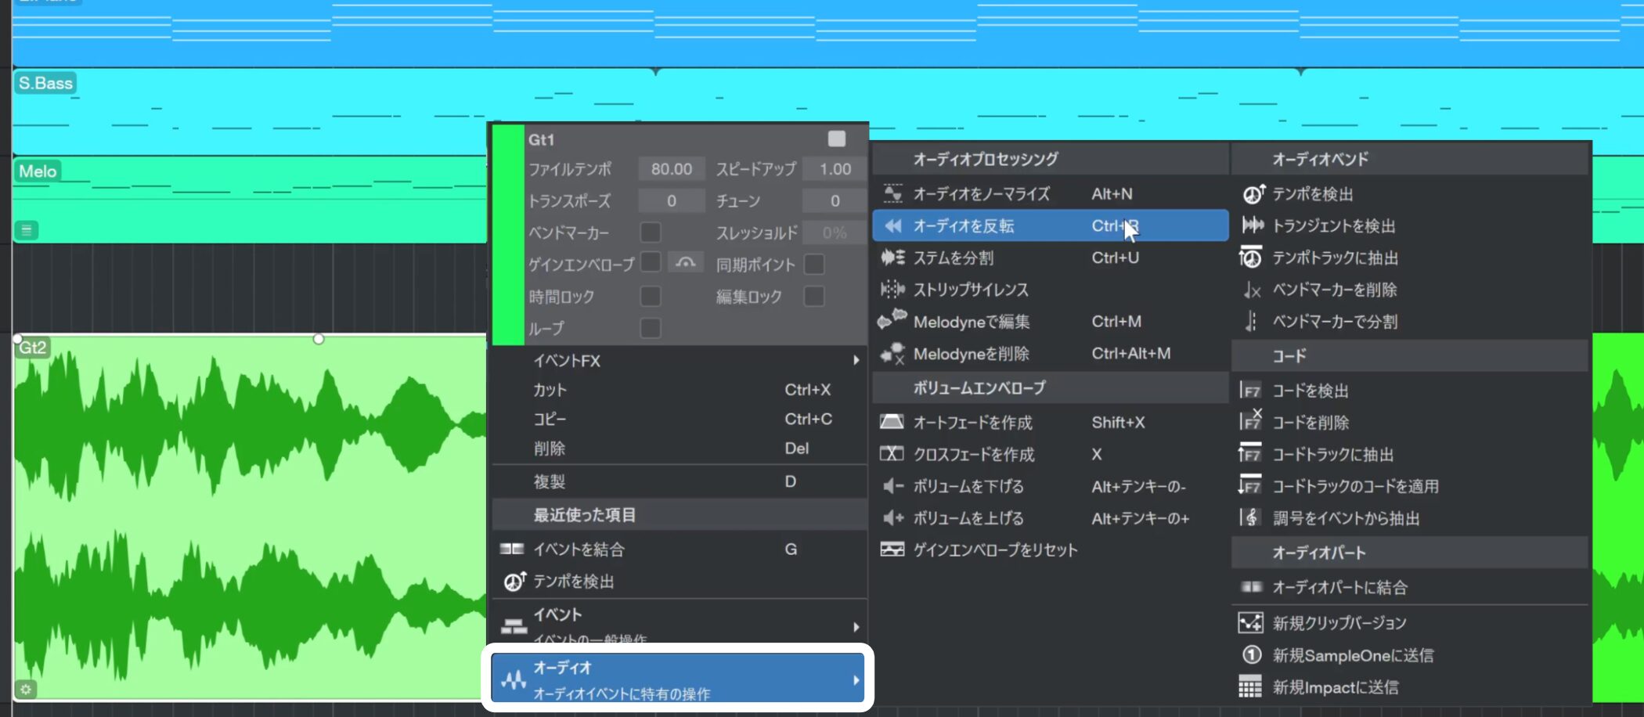
Task: Click the Detect Chords (コードを検出) icon
Action: (x=1250, y=391)
